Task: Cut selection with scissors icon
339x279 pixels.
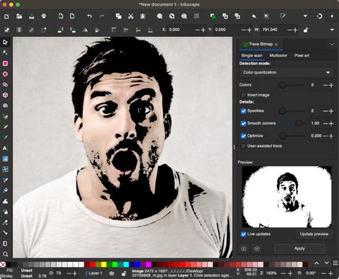Action: tap(130, 16)
